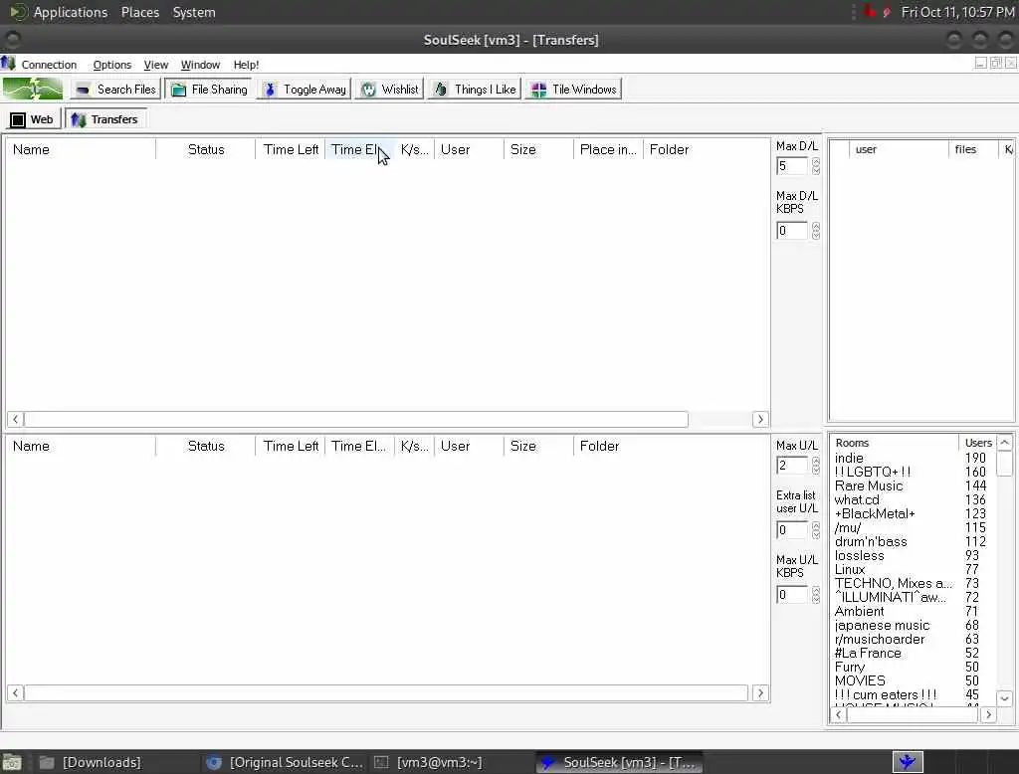The image size is (1019, 774).
Task: Switch to the Web tab
Action: (x=33, y=119)
